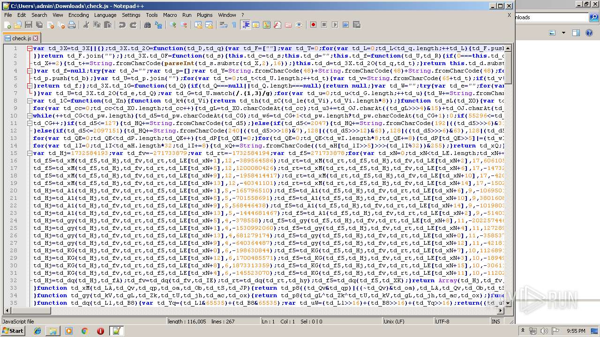600x337 pixels.
Task: Click the vertical scrollbar down arrow in editor
Action: click(x=508, y=303)
